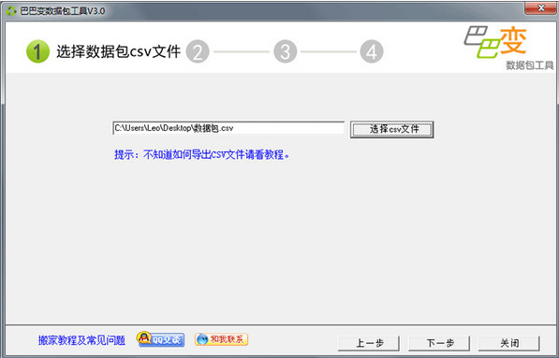Open 搬家教程及常见问题 link
This screenshot has height=358, width=559.
81,340
